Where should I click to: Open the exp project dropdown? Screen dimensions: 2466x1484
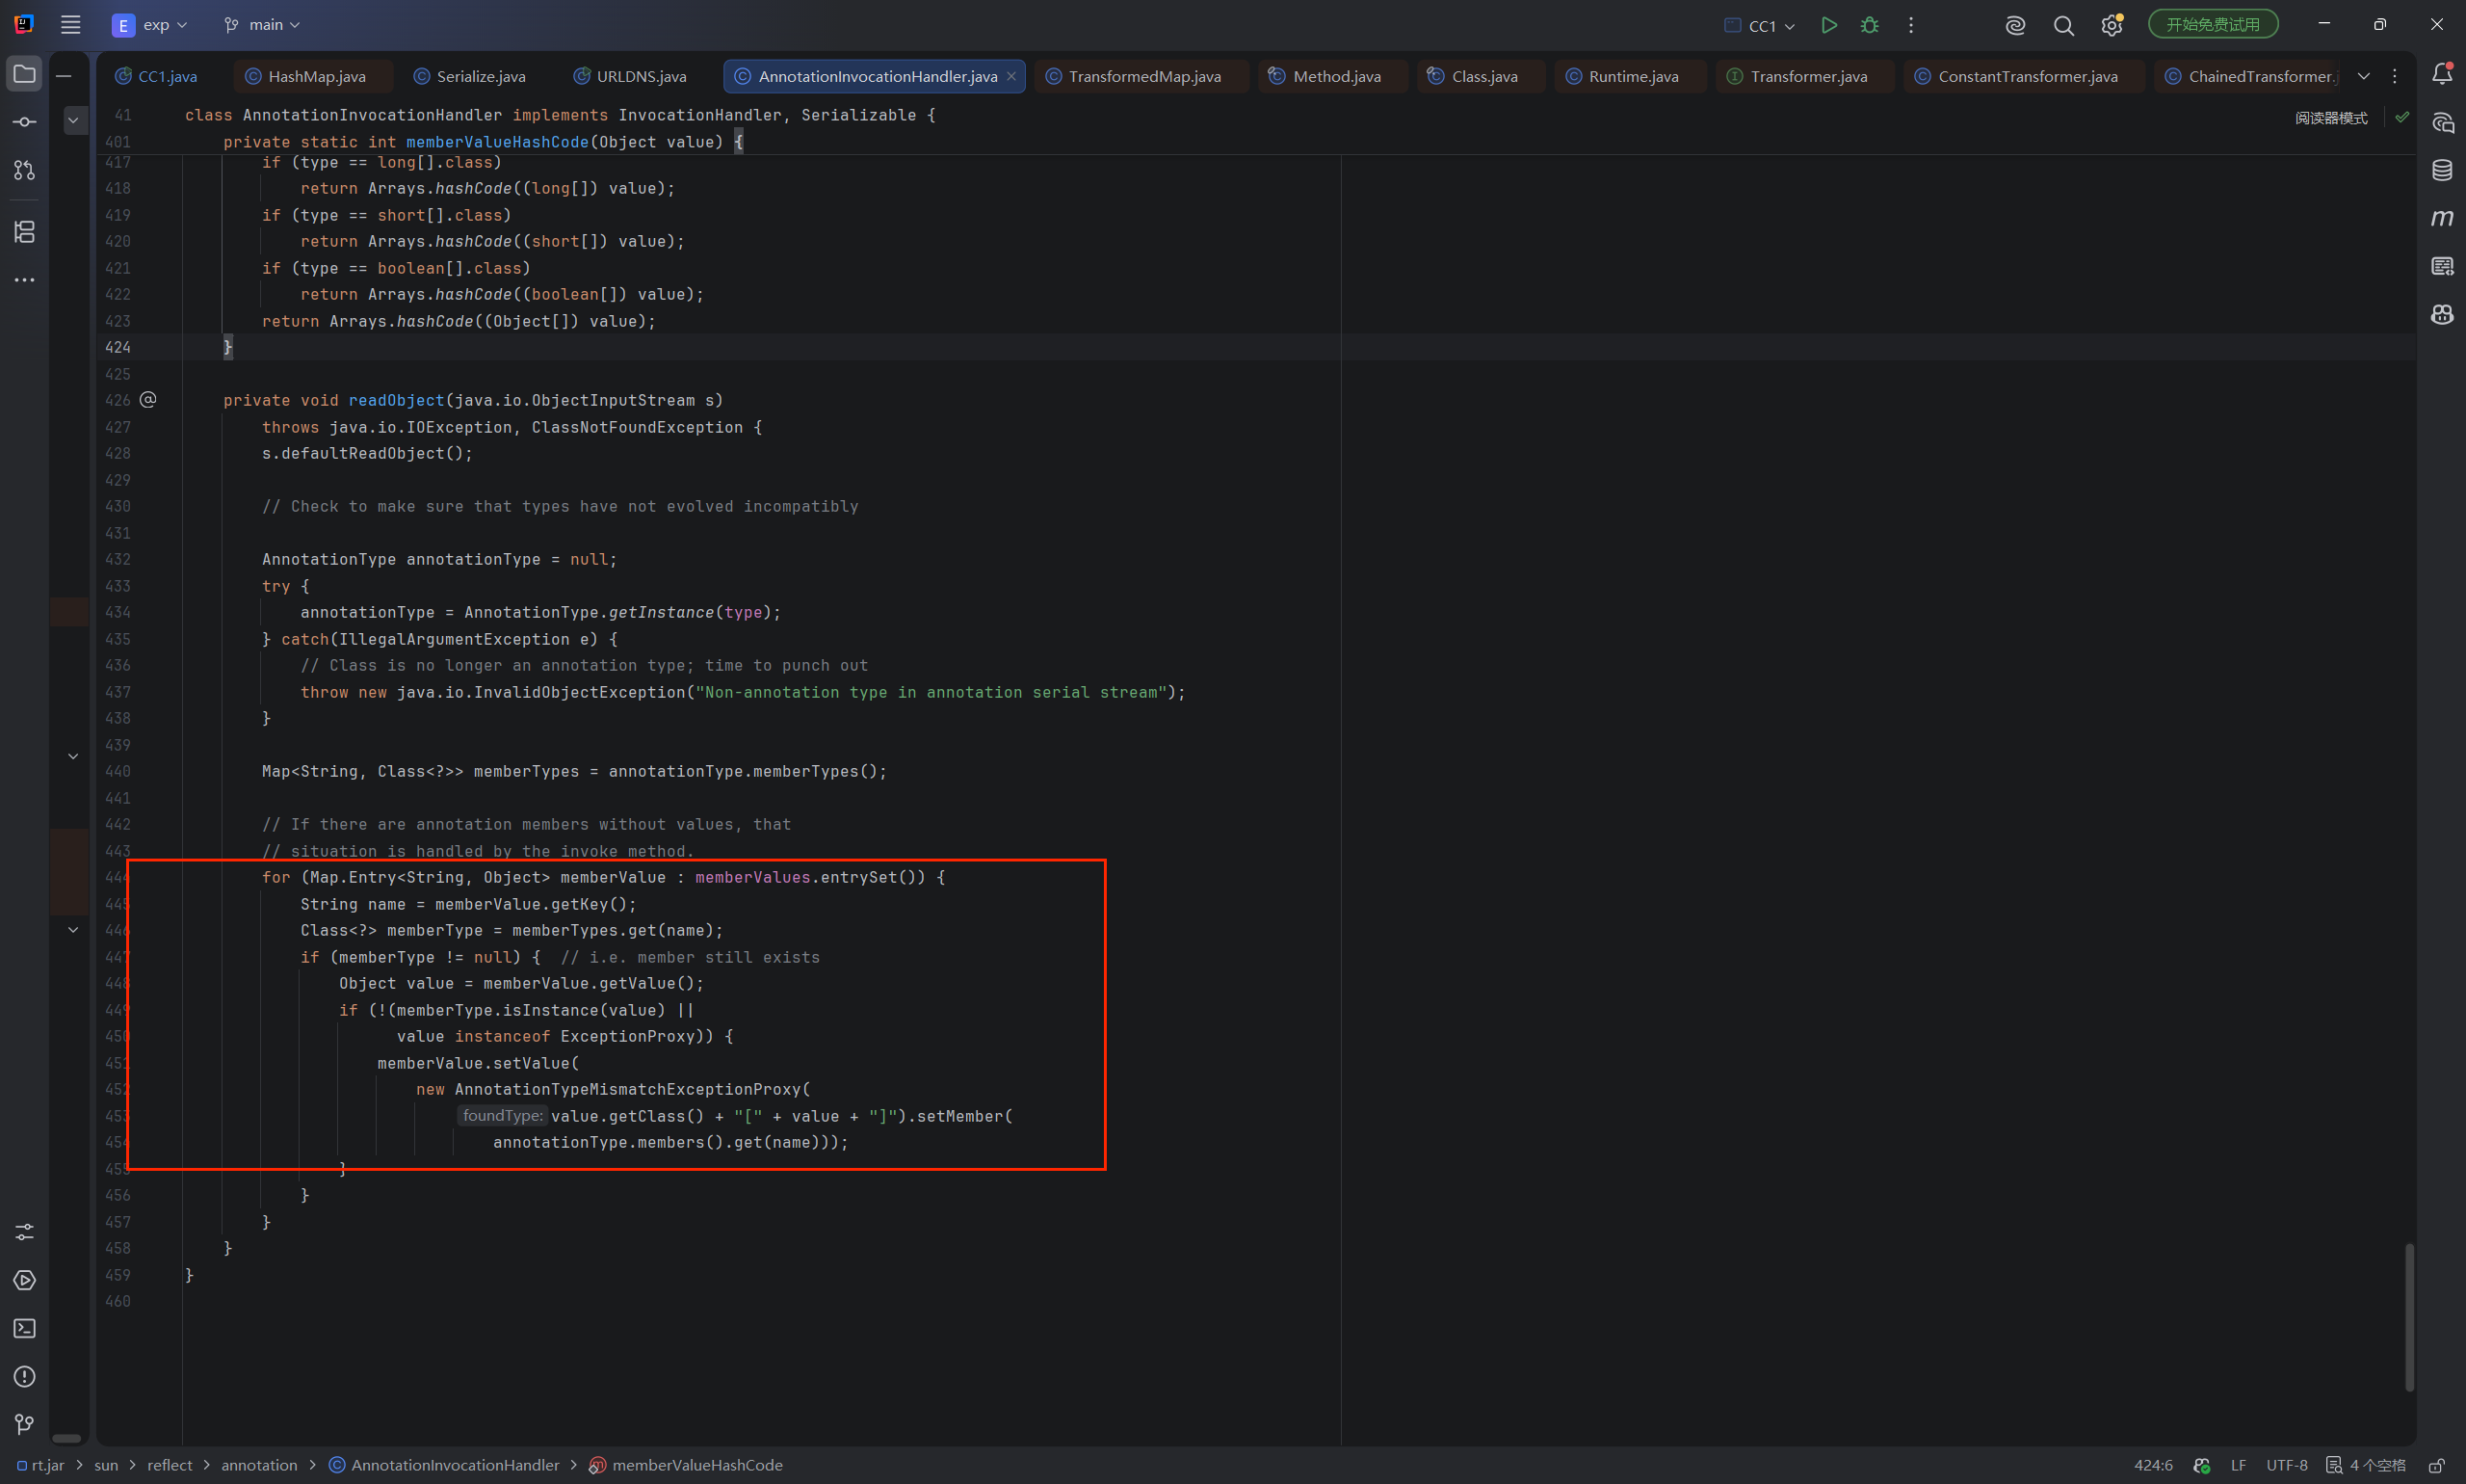point(150,25)
